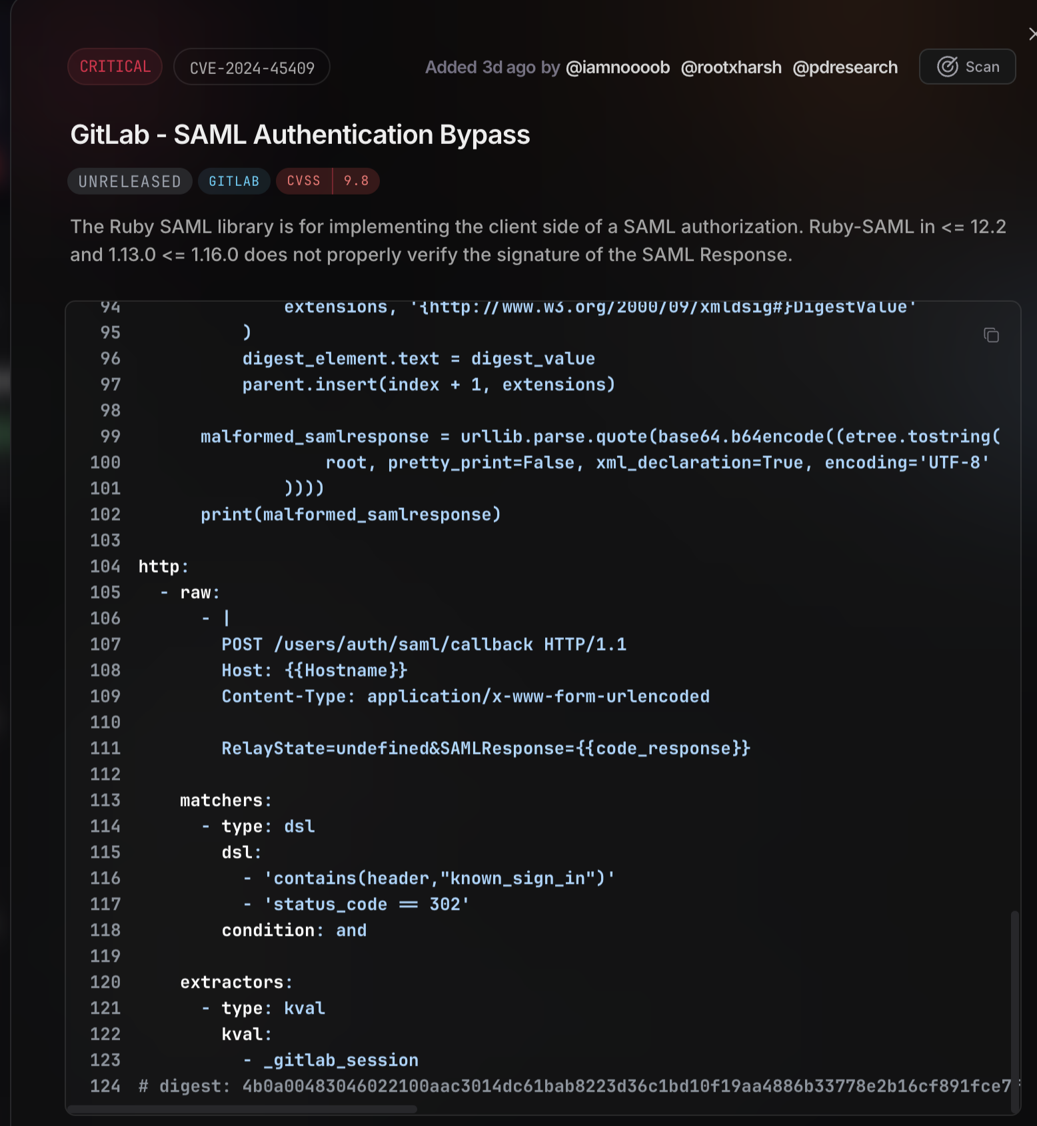The height and width of the screenshot is (1126, 1037).
Task: Click the extractors: key in code
Action: 237,982
